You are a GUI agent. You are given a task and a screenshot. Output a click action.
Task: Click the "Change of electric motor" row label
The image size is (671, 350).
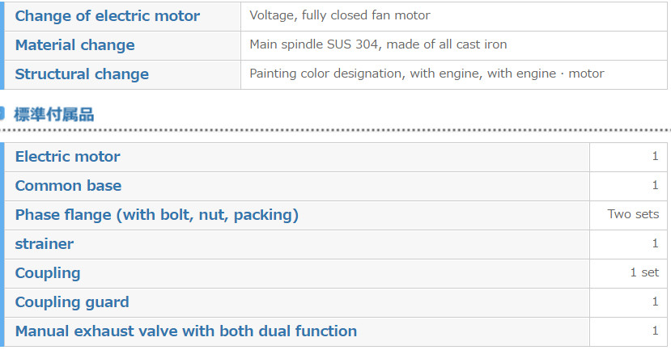click(x=108, y=16)
